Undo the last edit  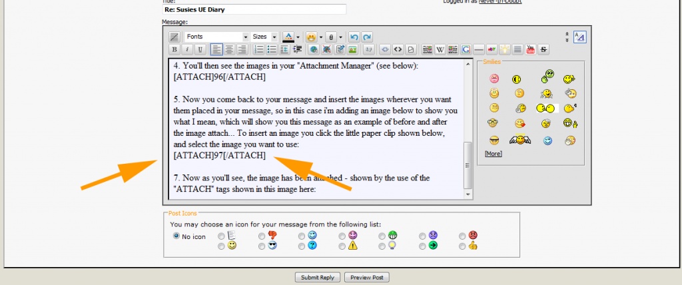pos(354,37)
